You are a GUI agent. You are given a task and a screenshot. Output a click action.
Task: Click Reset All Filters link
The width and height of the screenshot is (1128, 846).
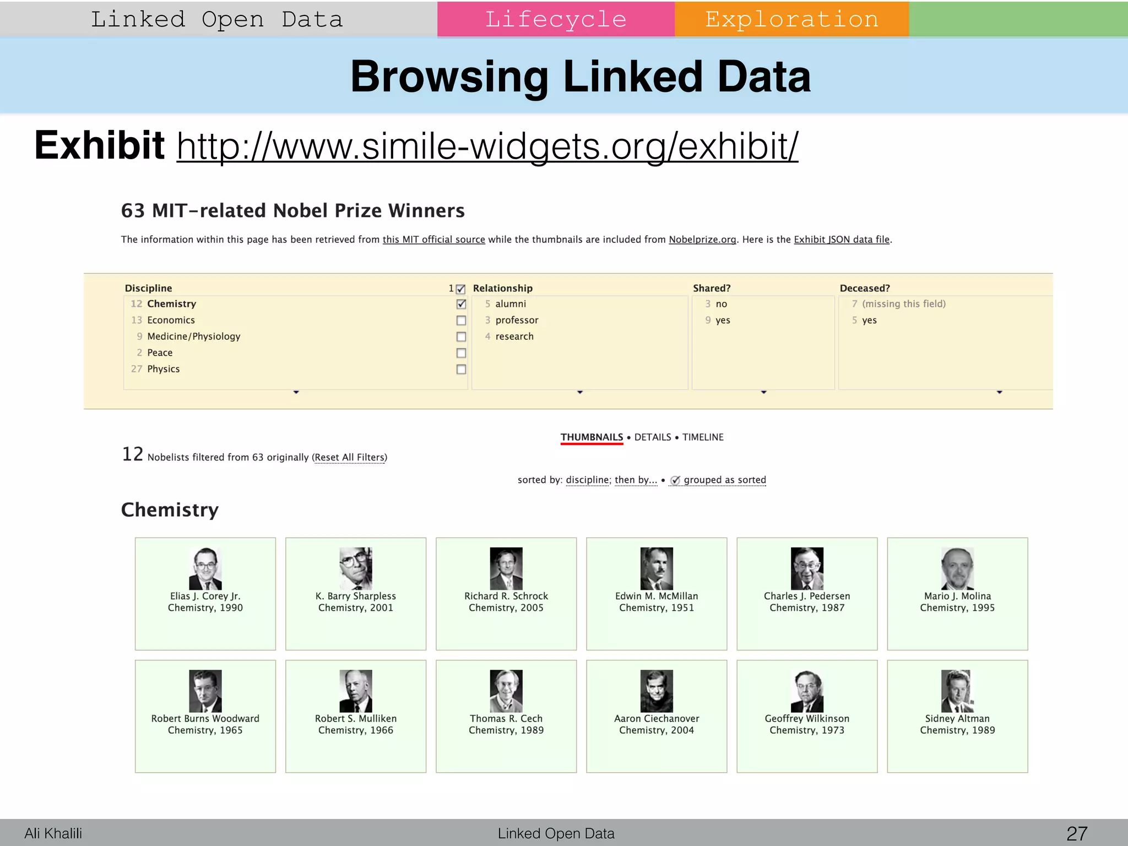tap(349, 458)
